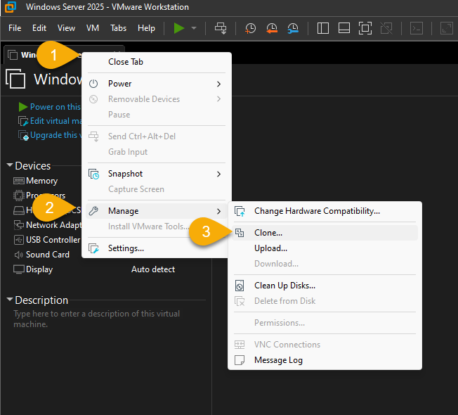This screenshot has height=415, width=458.
Task: Click the green Power On play icon in toolbar
Action: 178,28
